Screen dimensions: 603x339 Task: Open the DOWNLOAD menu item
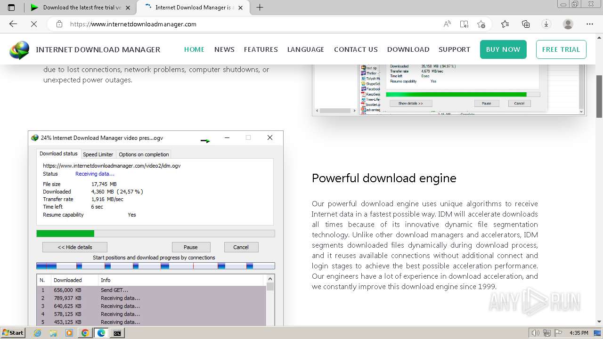click(x=408, y=49)
